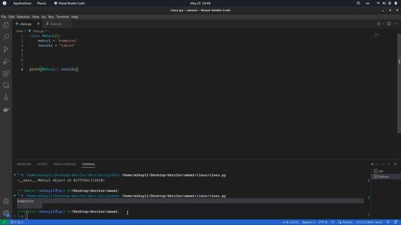The height and width of the screenshot is (225, 401).
Task: Expand the run file dropdown arrow
Action: tap(383, 24)
